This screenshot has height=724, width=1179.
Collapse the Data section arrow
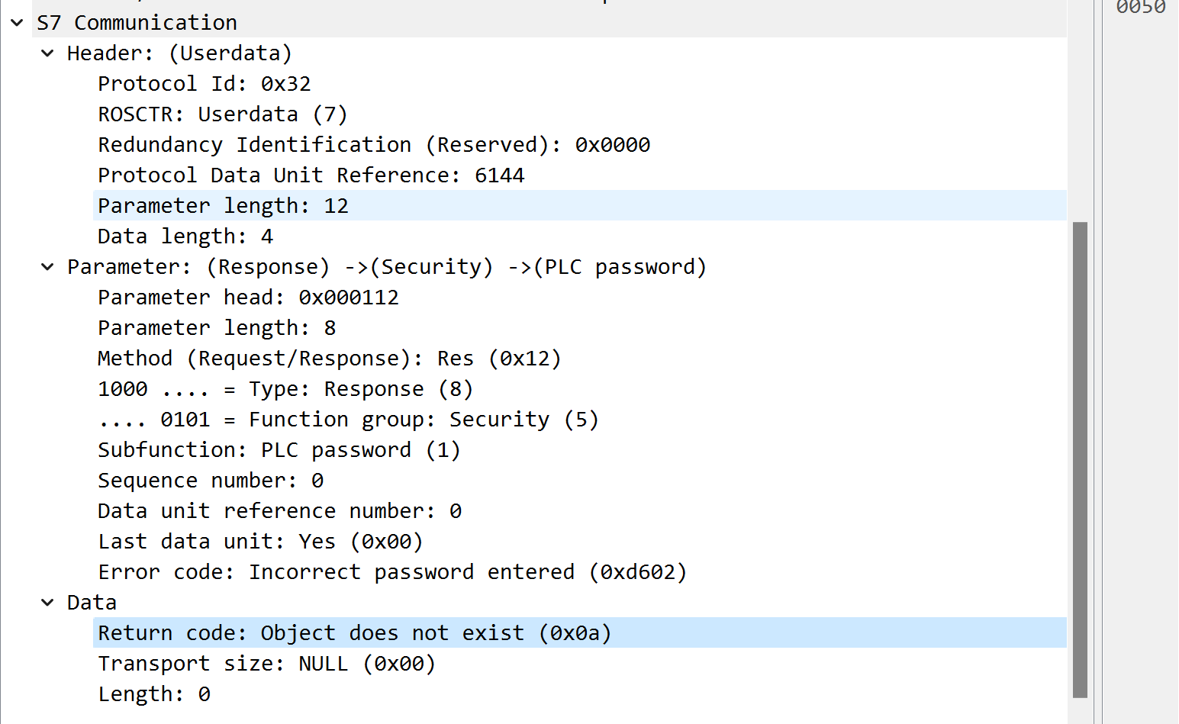click(x=48, y=603)
